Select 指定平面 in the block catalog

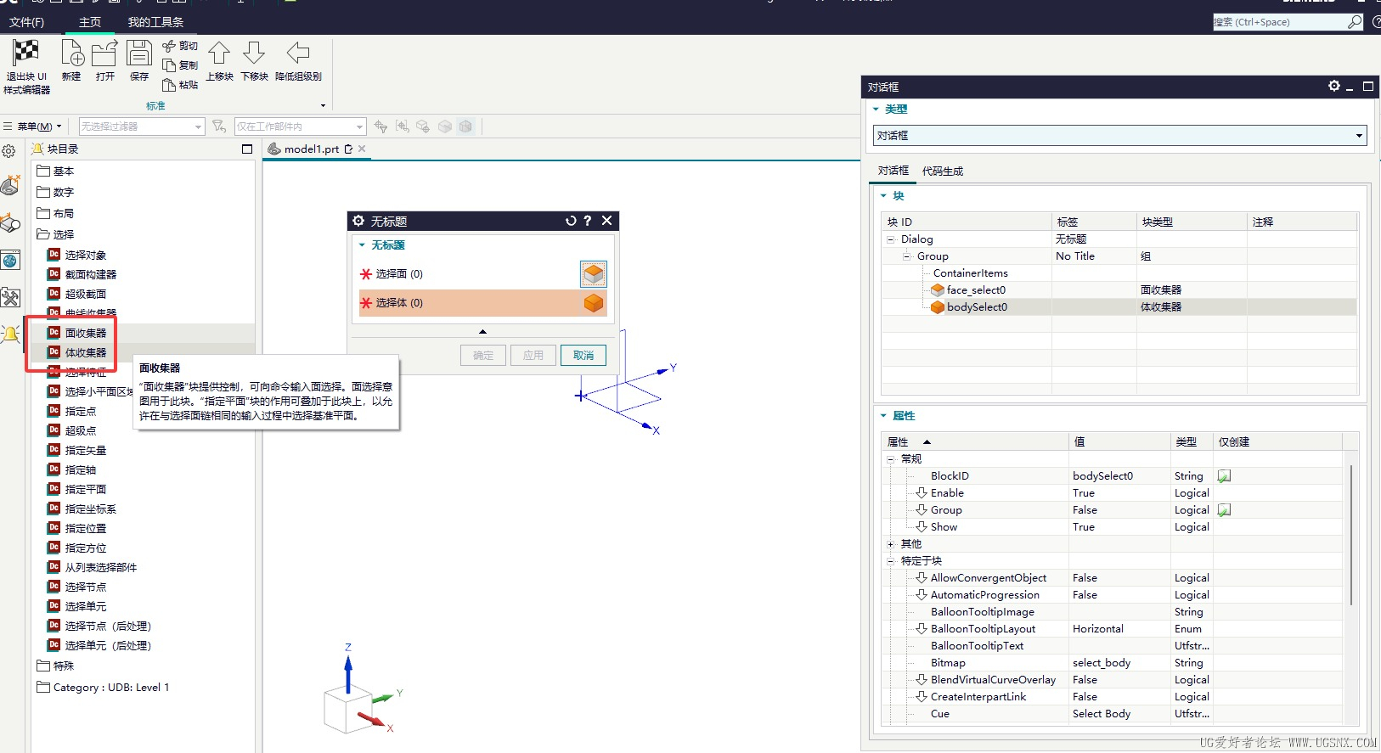point(86,489)
